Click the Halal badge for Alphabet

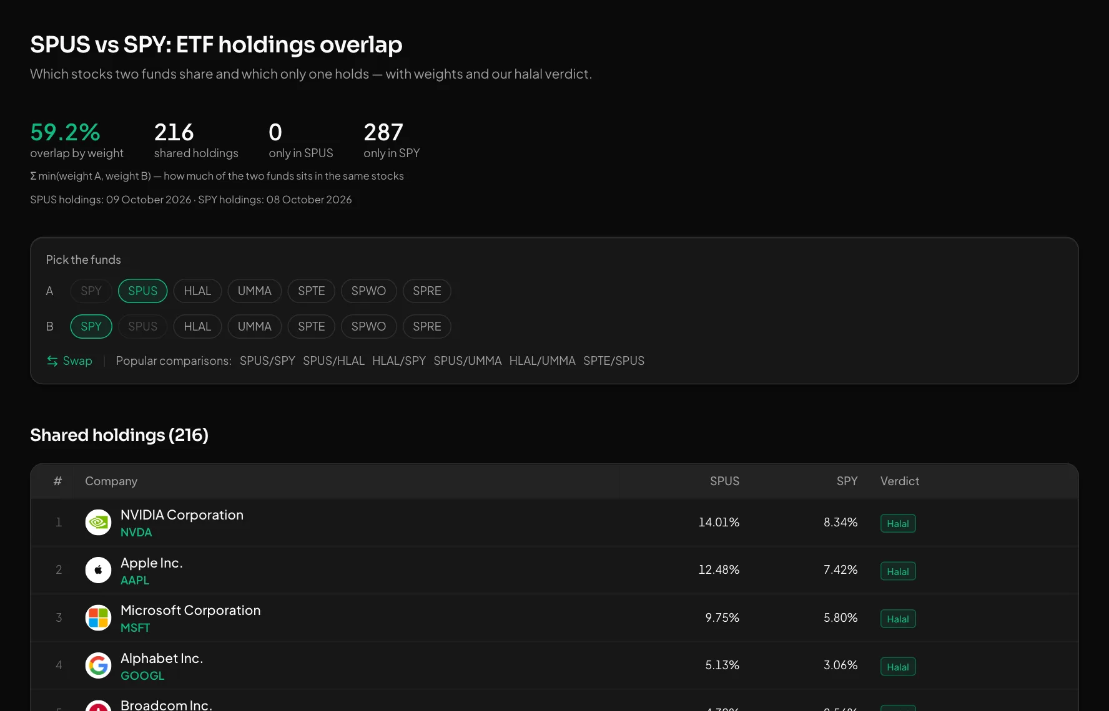898,667
